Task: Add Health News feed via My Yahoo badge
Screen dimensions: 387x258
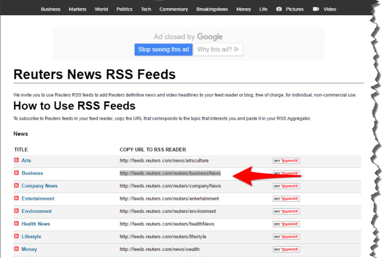Action: click(x=286, y=224)
